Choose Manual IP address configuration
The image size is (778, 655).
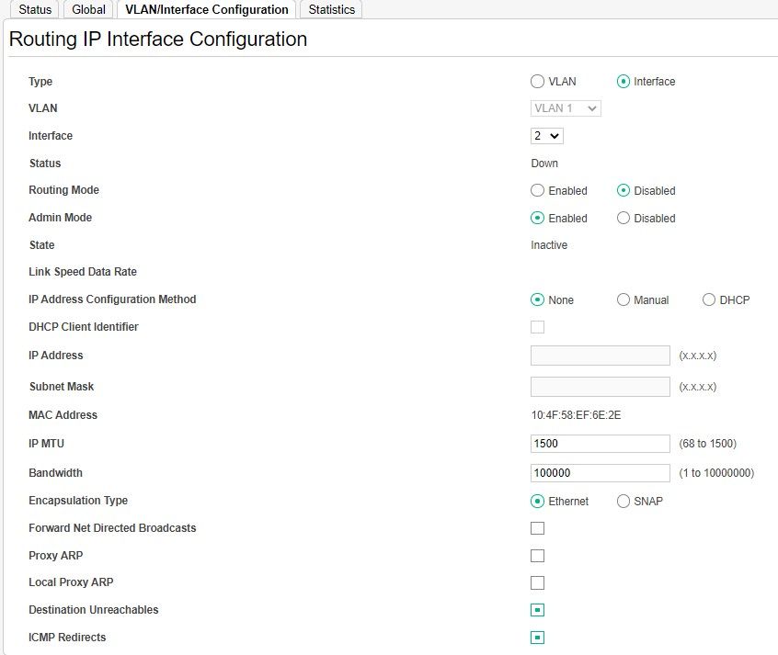click(624, 299)
